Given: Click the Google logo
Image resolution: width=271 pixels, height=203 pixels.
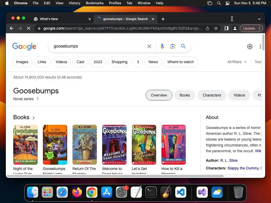Looking at the screenshot, I should (24, 47).
